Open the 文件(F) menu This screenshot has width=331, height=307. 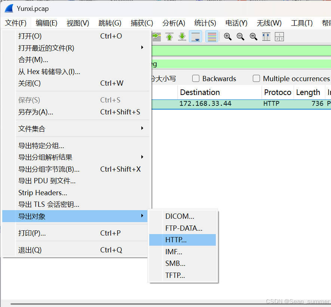16,23
